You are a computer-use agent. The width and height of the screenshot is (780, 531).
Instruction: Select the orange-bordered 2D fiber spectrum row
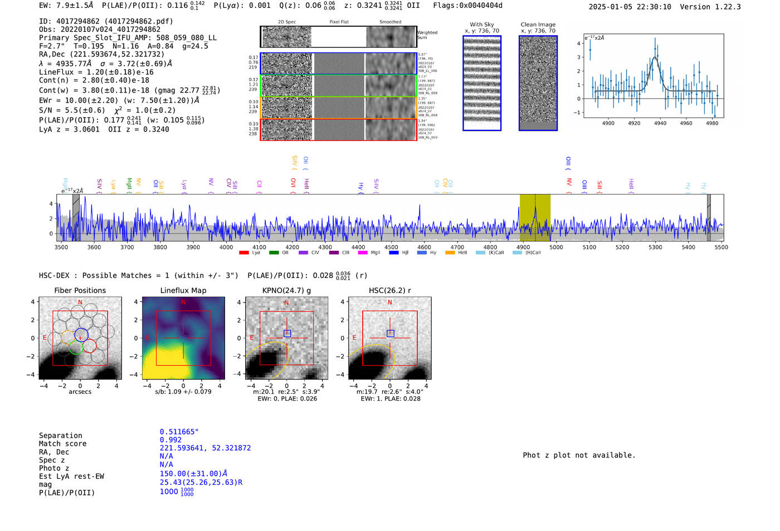[339, 108]
